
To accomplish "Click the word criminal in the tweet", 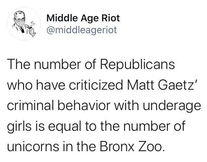I will click(31, 105).
